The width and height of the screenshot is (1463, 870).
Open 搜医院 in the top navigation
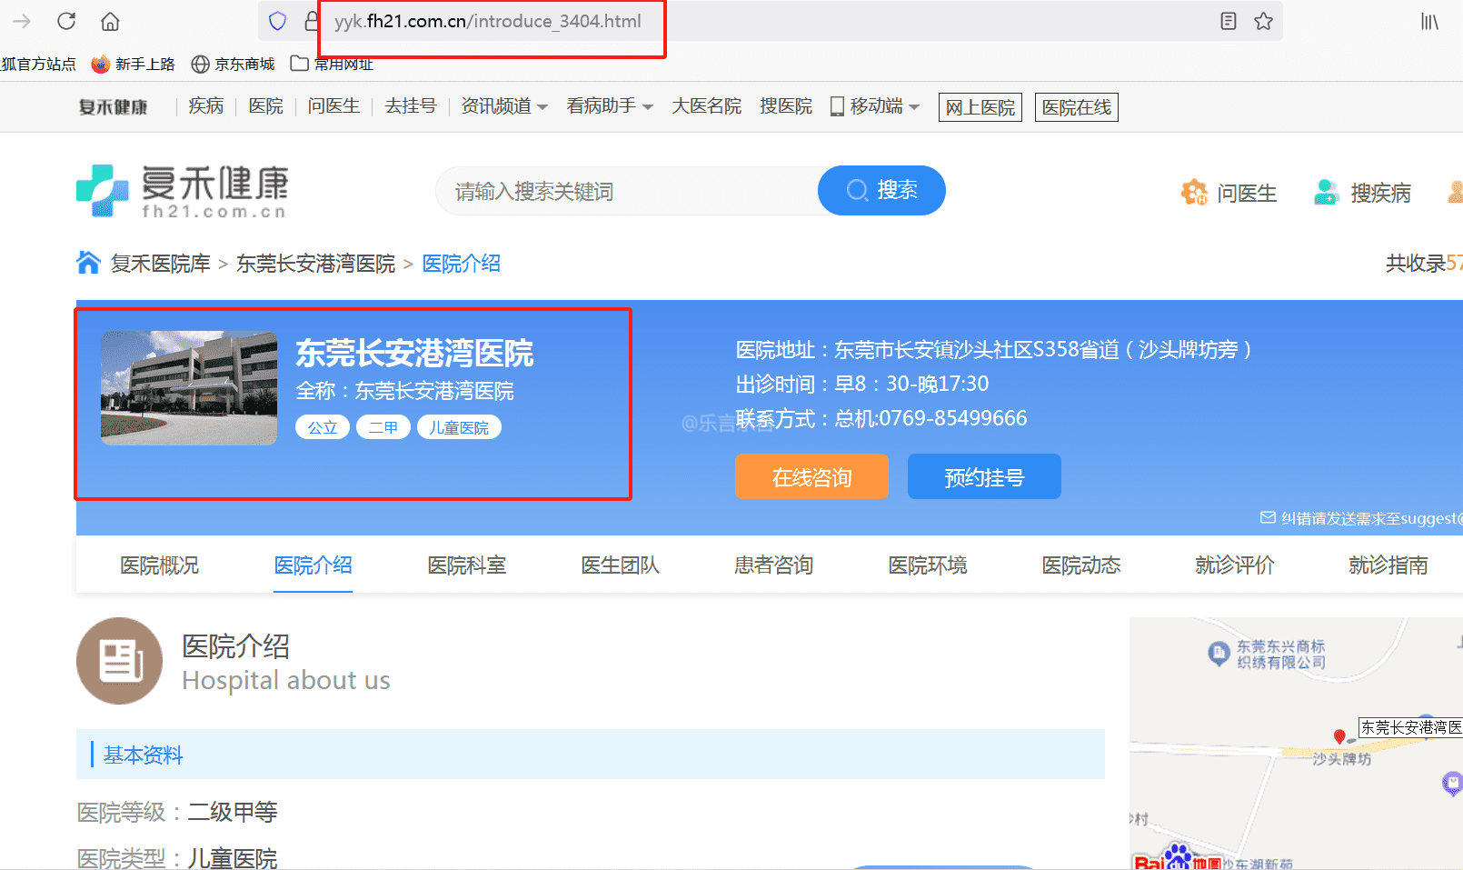coord(786,106)
